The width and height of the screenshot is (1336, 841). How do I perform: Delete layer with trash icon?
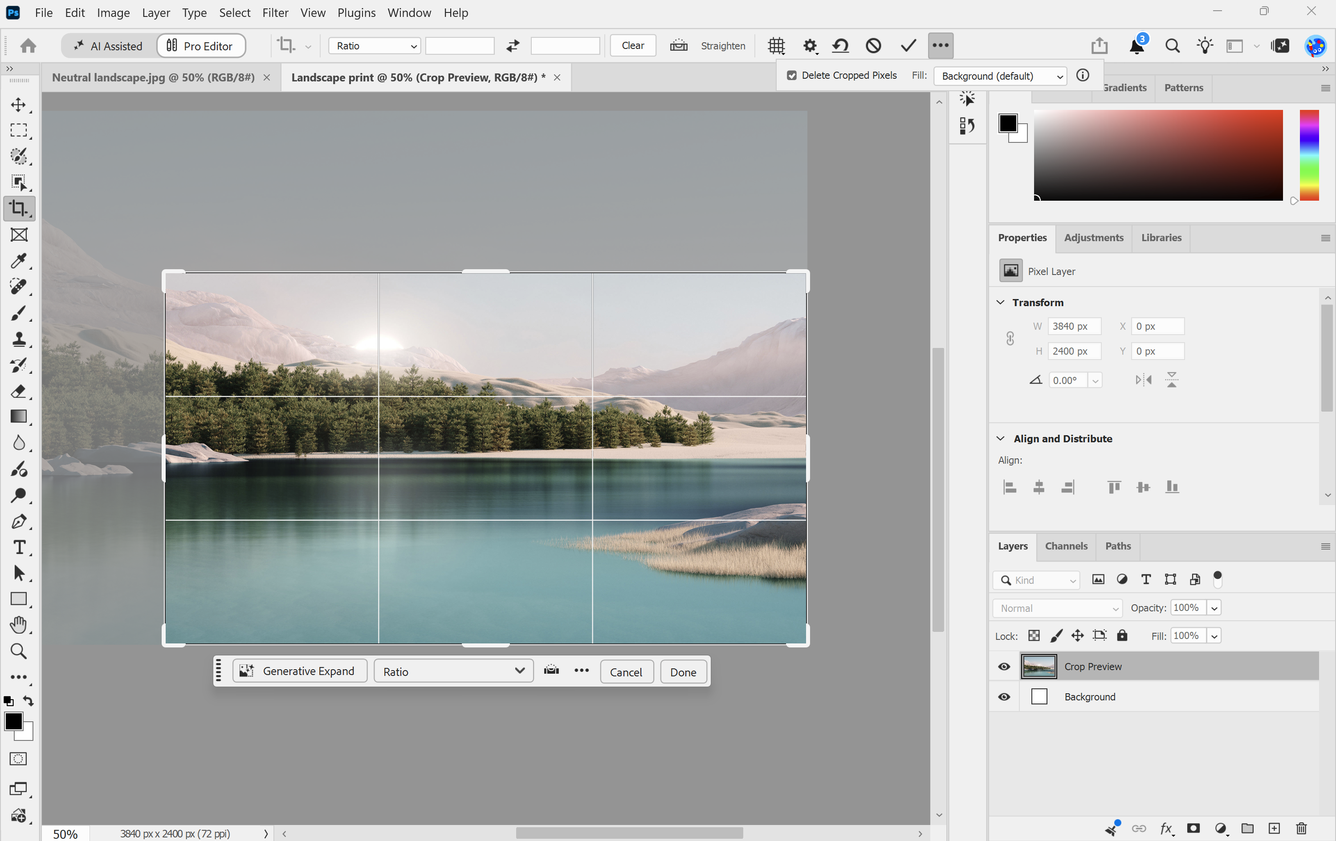tap(1301, 828)
